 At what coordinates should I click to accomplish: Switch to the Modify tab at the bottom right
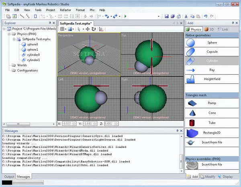[x=208, y=177]
